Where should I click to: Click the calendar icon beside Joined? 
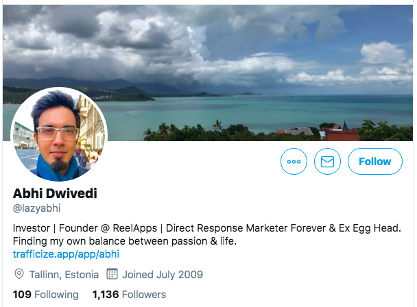[x=112, y=274]
